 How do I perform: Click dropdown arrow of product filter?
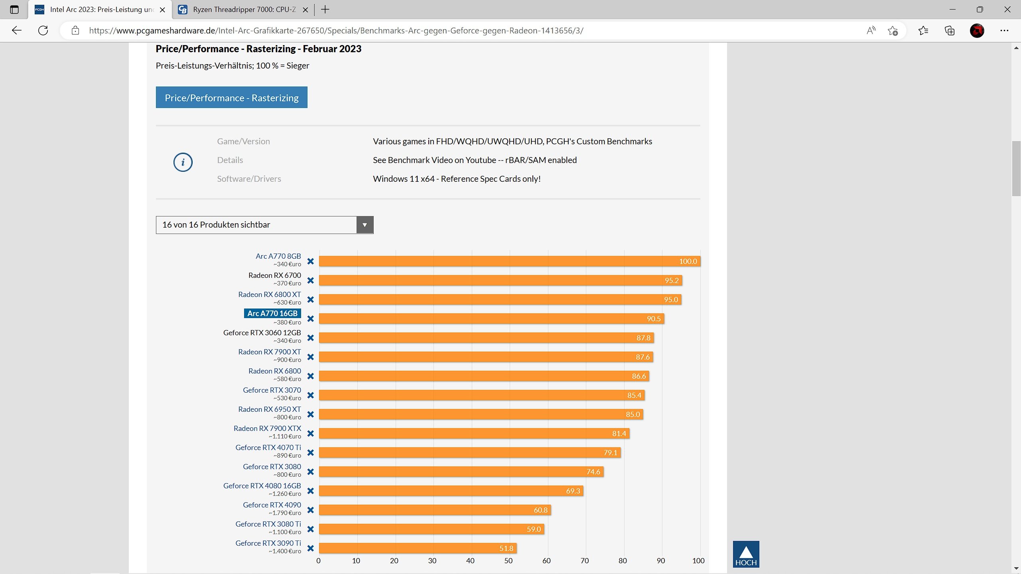pyautogui.click(x=365, y=225)
